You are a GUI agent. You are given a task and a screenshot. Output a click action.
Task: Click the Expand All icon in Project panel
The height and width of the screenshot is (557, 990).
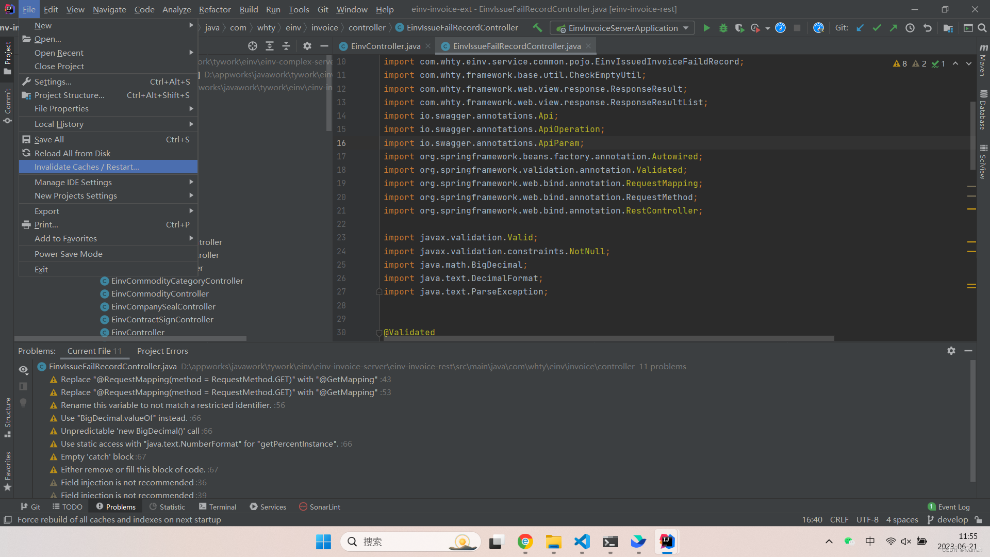tap(269, 46)
